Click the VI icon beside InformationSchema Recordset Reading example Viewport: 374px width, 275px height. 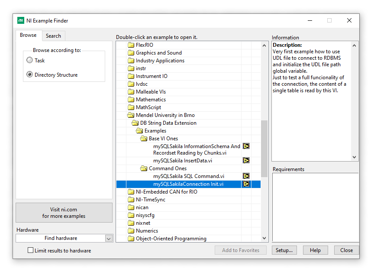point(246,146)
